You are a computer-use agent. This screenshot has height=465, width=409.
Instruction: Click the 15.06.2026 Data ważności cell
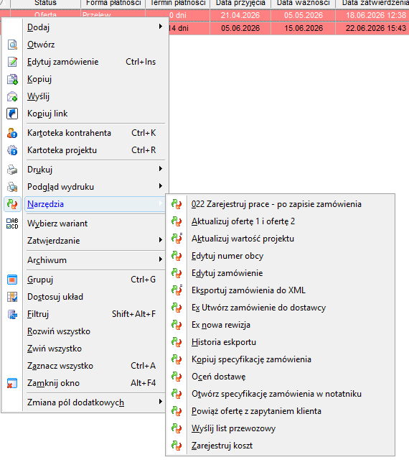pyautogui.click(x=304, y=28)
